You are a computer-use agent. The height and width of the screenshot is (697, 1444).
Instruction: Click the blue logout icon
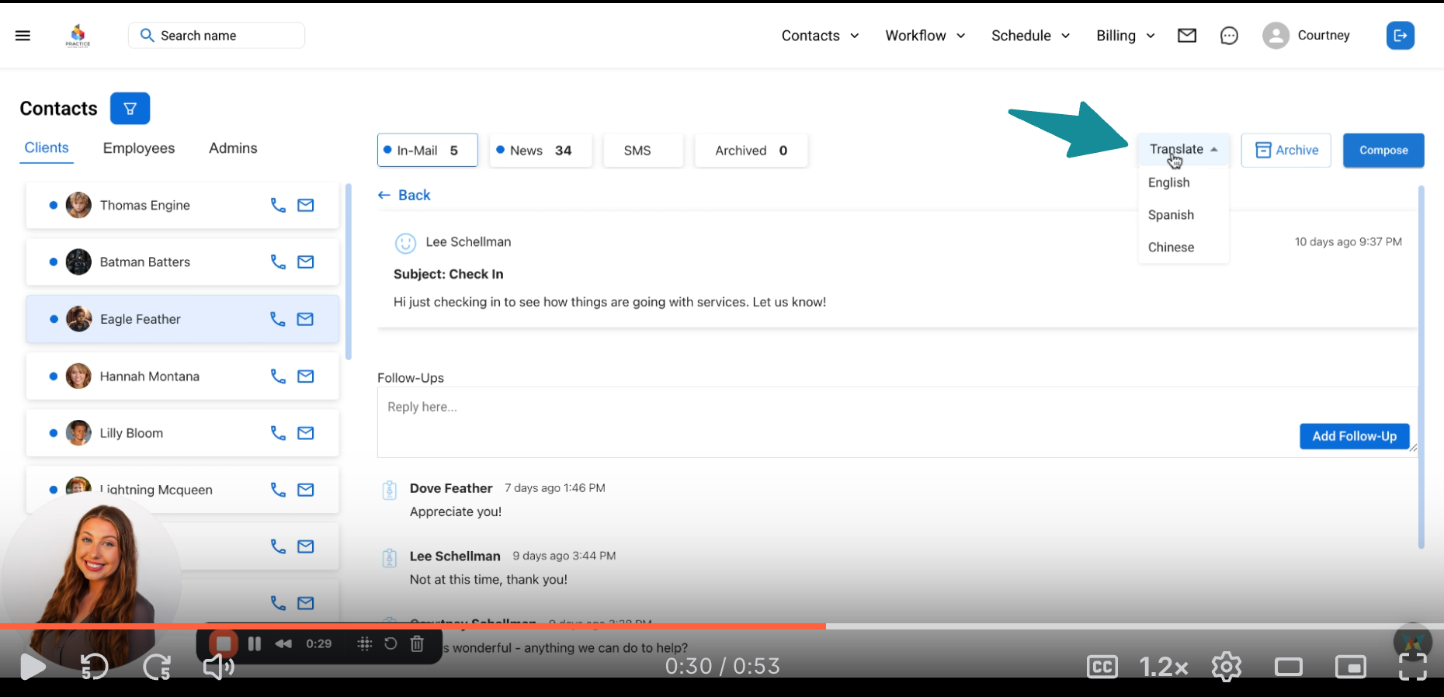(1400, 36)
